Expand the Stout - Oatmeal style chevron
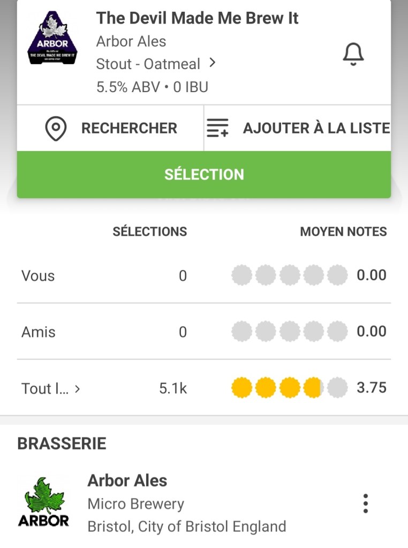The width and height of the screenshot is (408, 548). tap(213, 63)
